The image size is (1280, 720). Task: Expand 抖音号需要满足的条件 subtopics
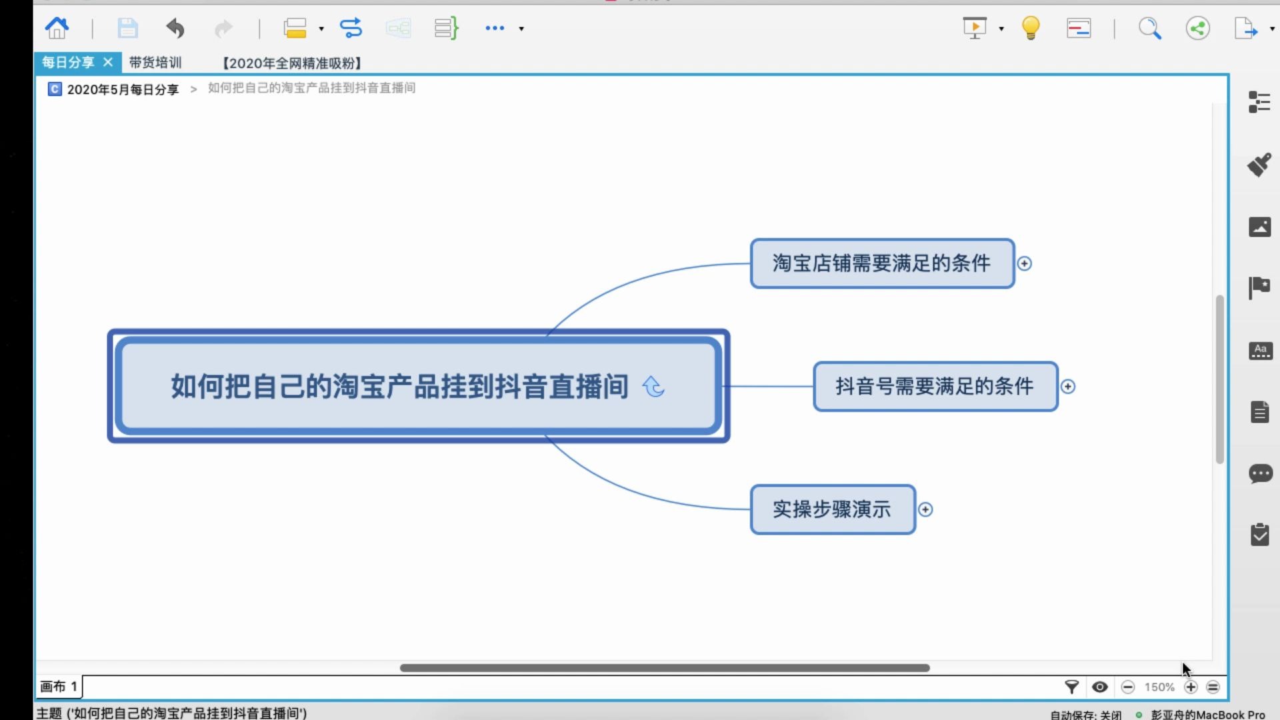[1068, 387]
